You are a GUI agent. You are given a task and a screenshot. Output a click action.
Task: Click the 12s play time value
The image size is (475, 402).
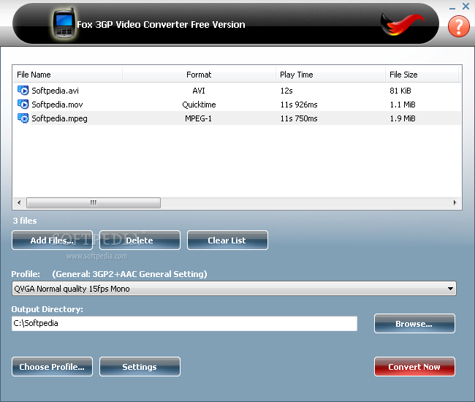point(286,91)
